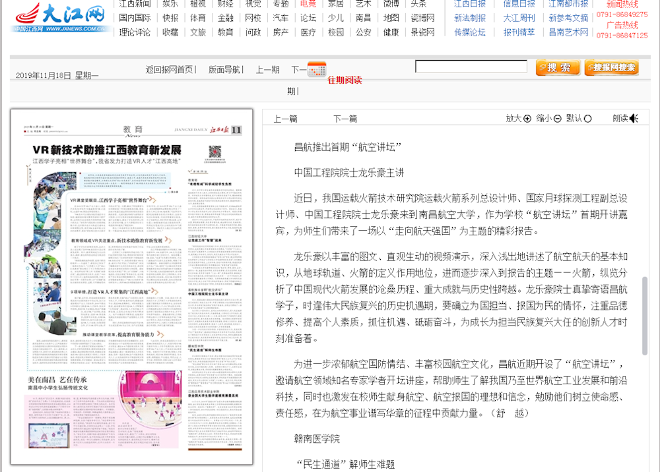Image resolution: width=660 pixels, height=472 pixels.
Task: Click the 缩小 minus zoom icon
Action: click(558, 119)
